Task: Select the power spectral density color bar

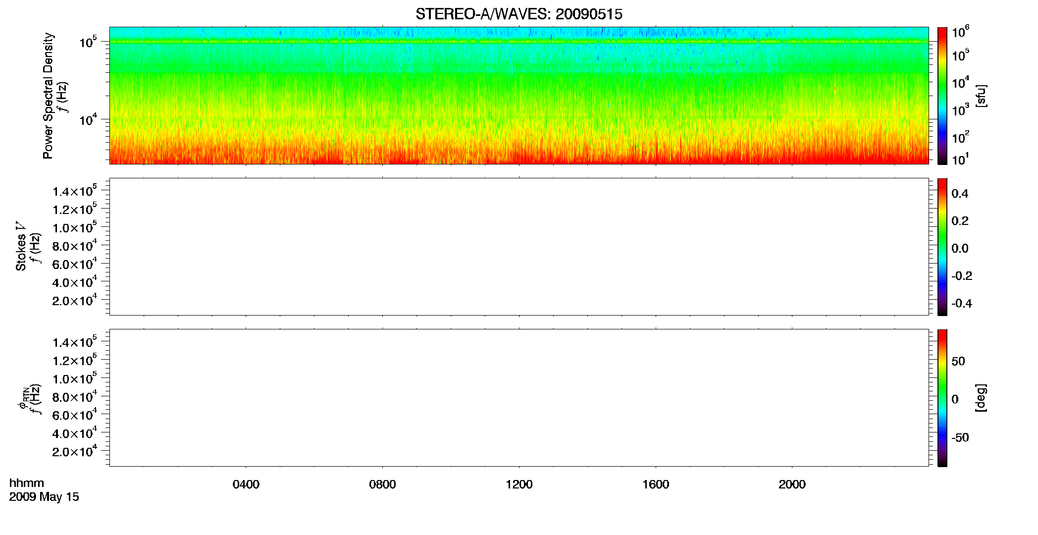Action: (x=942, y=96)
